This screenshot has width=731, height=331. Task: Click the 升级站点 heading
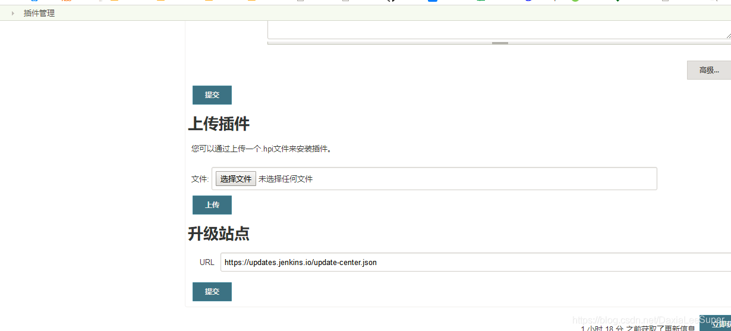pos(219,234)
